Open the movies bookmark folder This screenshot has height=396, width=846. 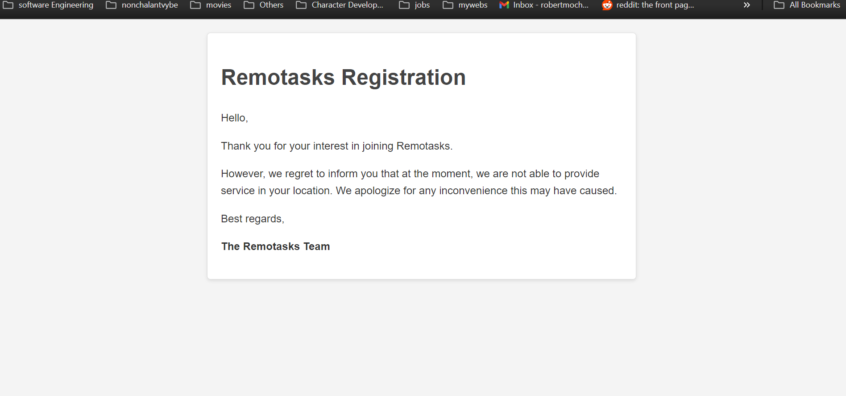[211, 5]
